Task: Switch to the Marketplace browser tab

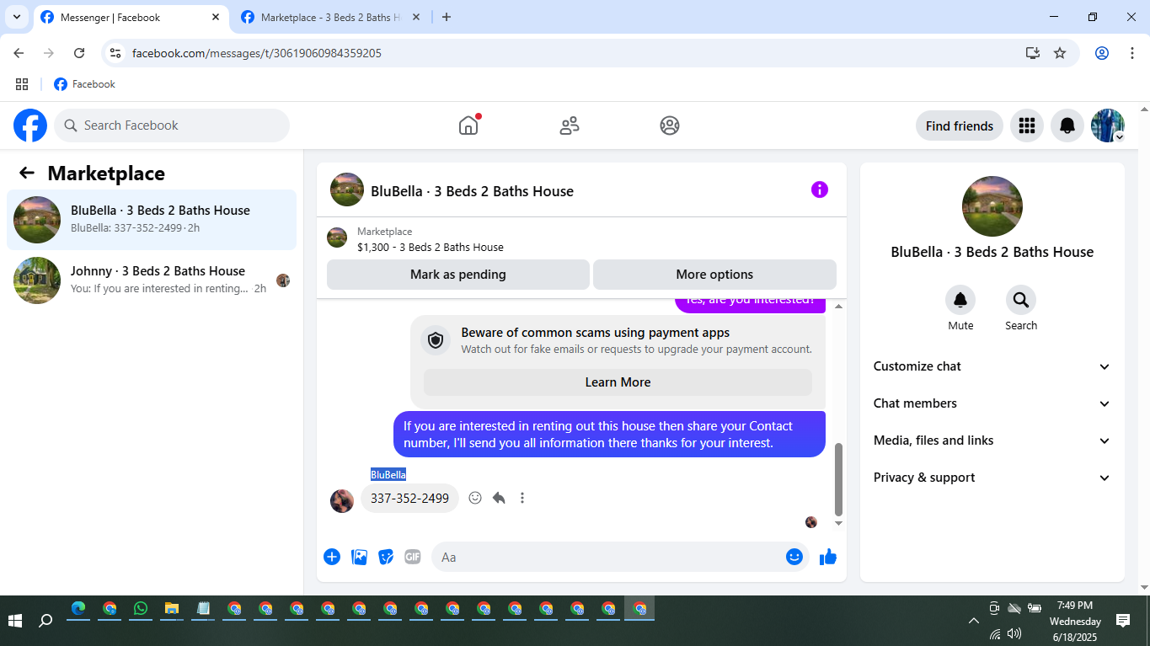Action: (332, 17)
